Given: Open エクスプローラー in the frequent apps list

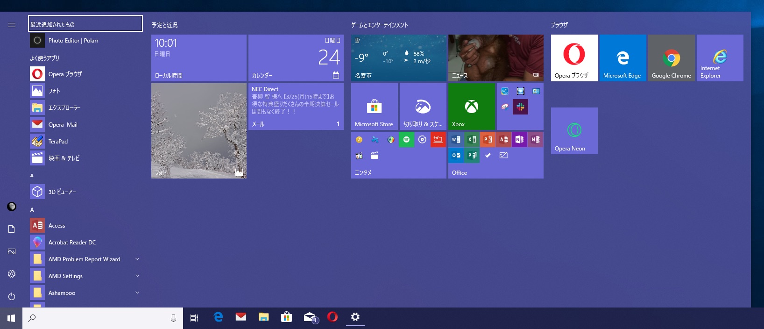Looking at the screenshot, I should 86,108.
